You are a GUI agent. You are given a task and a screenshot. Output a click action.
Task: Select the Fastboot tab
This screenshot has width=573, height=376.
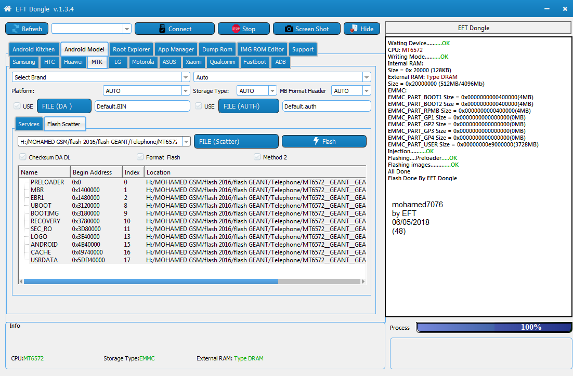pos(255,62)
